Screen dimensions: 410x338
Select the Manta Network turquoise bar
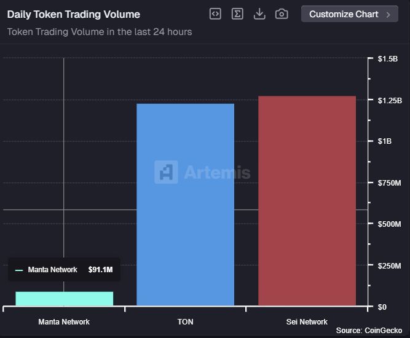point(65,299)
